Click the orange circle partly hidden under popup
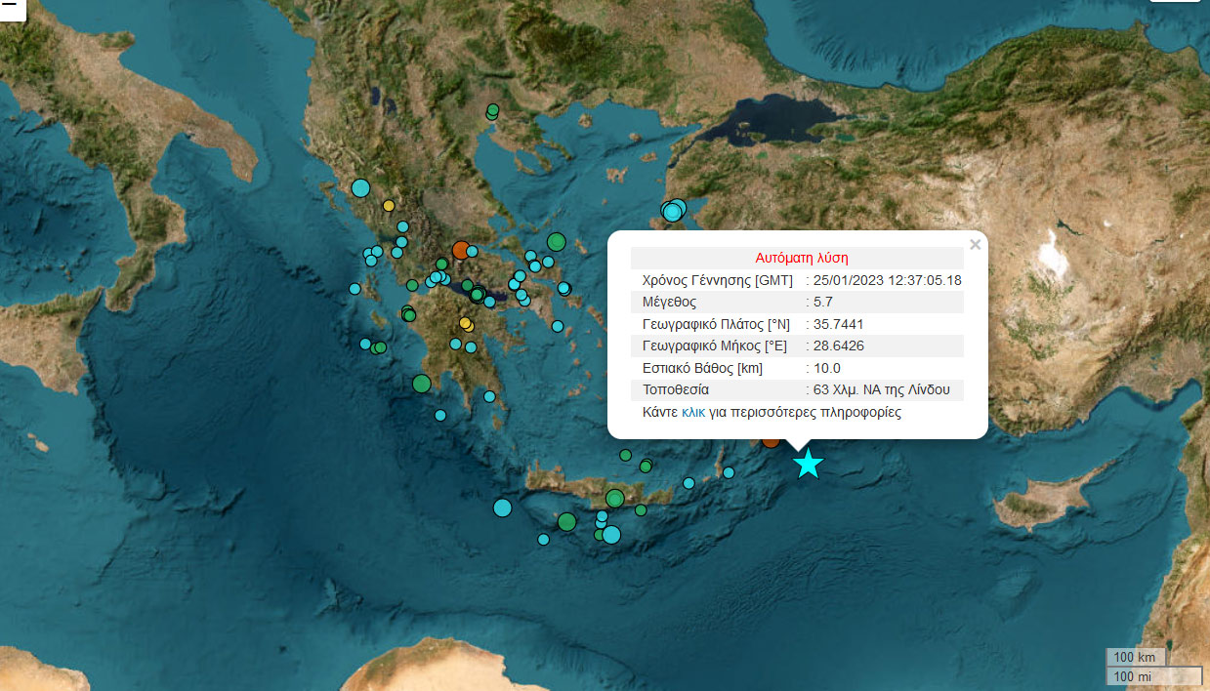This screenshot has width=1210, height=691. (771, 441)
